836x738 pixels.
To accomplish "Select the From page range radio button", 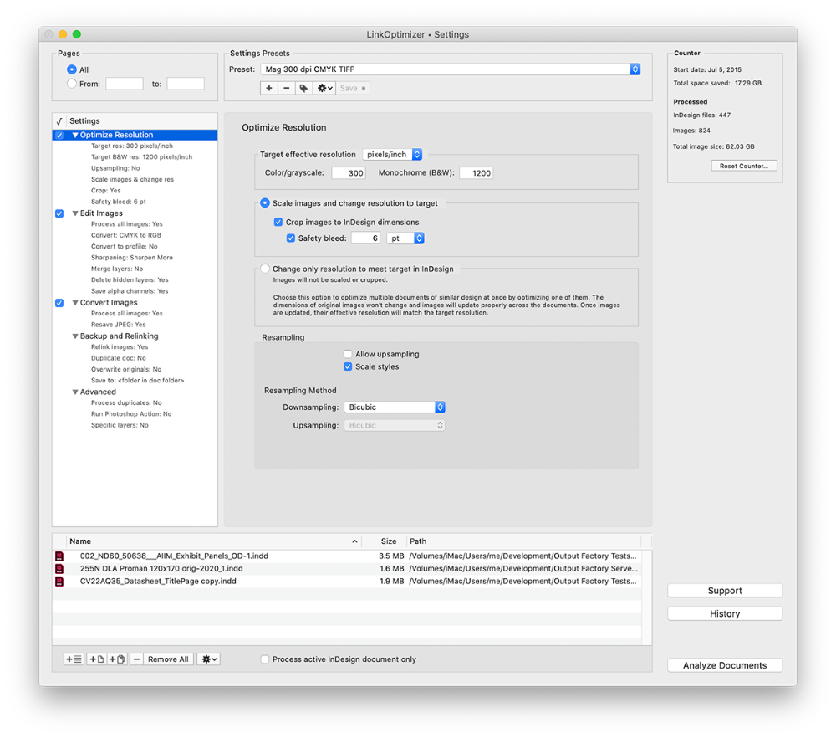I will (71, 83).
